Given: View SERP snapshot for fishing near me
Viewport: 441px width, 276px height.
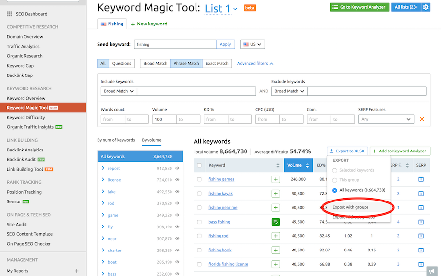Looking at the screenshot, I should (x=421, y=208).
